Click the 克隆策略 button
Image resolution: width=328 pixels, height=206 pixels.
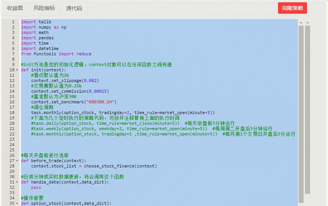click(292, 8)
